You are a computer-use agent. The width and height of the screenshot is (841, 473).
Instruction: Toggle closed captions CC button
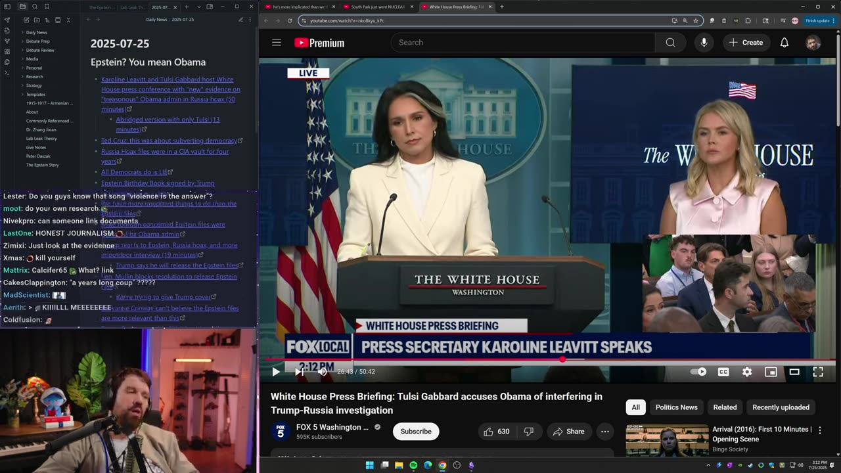[x=723, y=372]
